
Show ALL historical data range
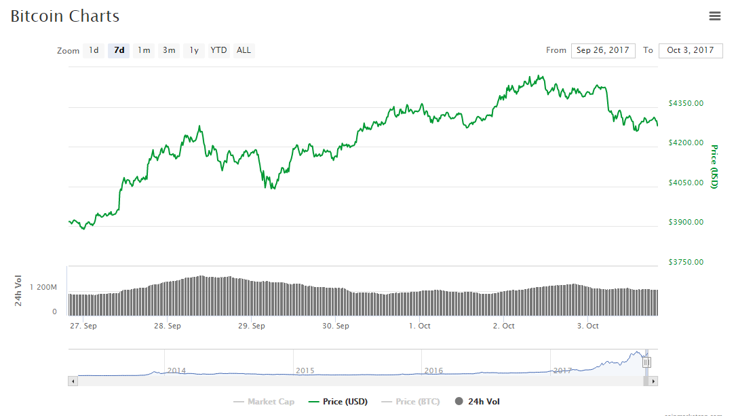click(x=244, y=50)
